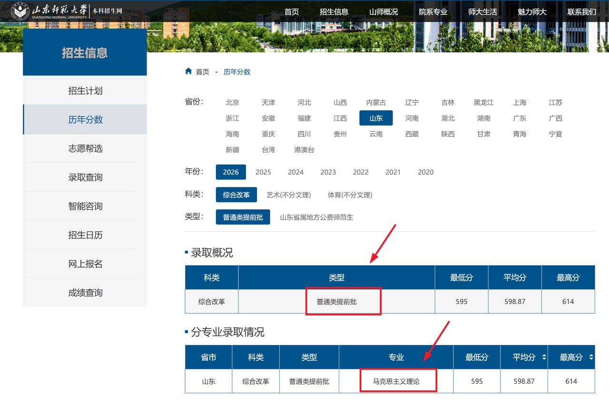Viewport: 609px width, 406px height.
Task: Select 招生日历 in sidebar
Action: pyautogui.click(x=85, y=235)
